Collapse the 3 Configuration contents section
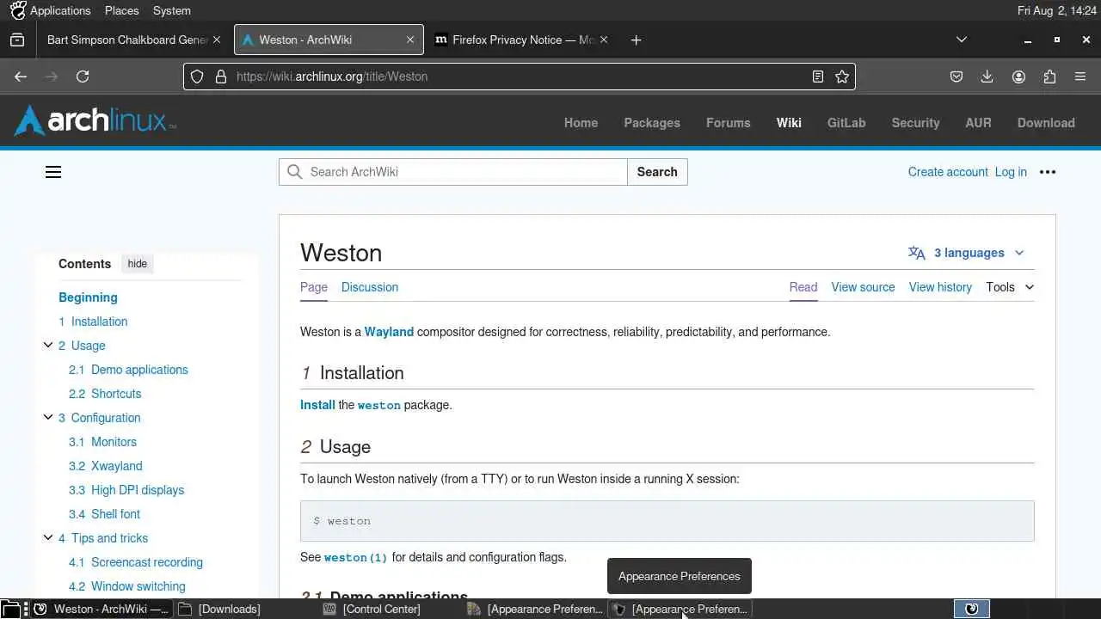1101x619 pixels. (48, 418)
